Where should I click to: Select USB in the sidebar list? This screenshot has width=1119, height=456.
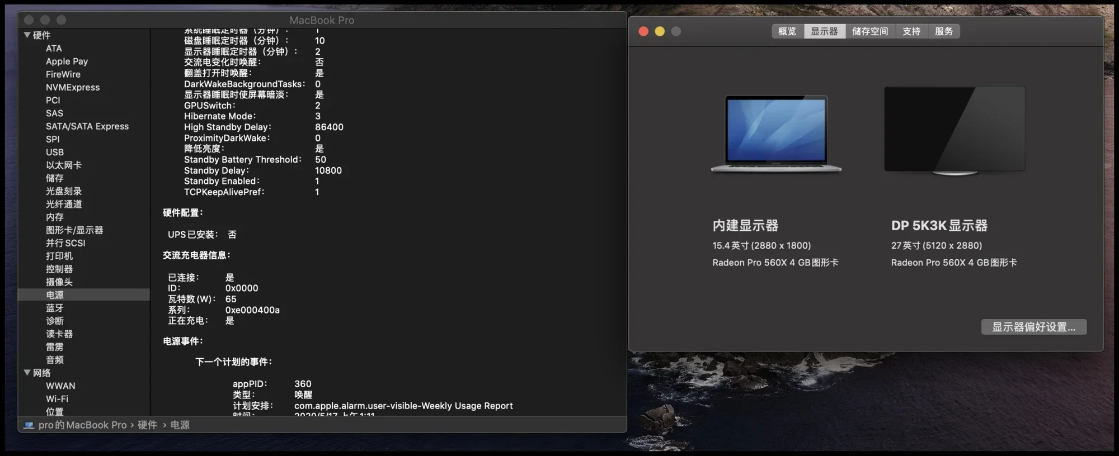tap(55, 152)
